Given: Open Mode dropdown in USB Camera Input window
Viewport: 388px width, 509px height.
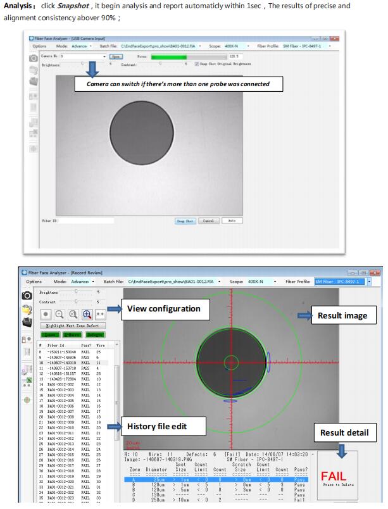Looking at the screenshot, I should click(91, 46).
